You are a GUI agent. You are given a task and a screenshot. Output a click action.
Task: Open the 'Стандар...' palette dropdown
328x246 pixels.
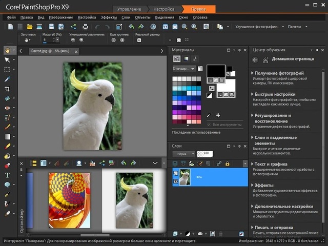pyautogui.click(x=184, y=68)
